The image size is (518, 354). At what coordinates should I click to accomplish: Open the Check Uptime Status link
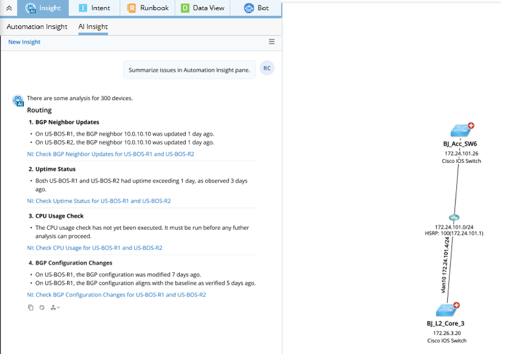(99, 201)
